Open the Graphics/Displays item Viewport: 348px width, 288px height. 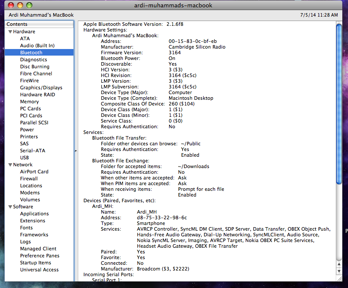41,88
